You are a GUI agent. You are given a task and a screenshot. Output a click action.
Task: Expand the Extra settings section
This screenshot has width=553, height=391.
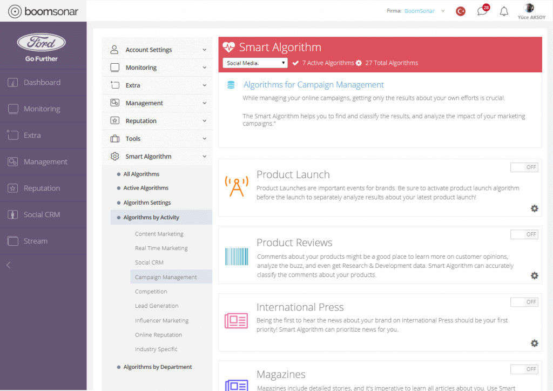pyautogui.click(x=157, y=85)
